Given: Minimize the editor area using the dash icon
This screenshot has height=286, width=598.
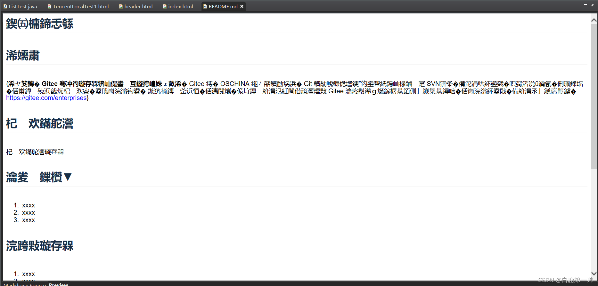Looking at the screenshot, I should click(x=585, y=4).
